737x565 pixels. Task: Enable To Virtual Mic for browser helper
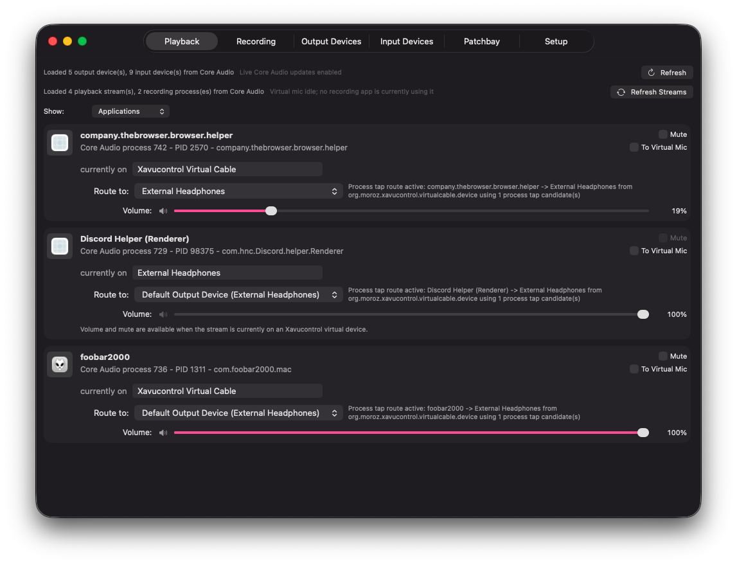click(634, 147)
